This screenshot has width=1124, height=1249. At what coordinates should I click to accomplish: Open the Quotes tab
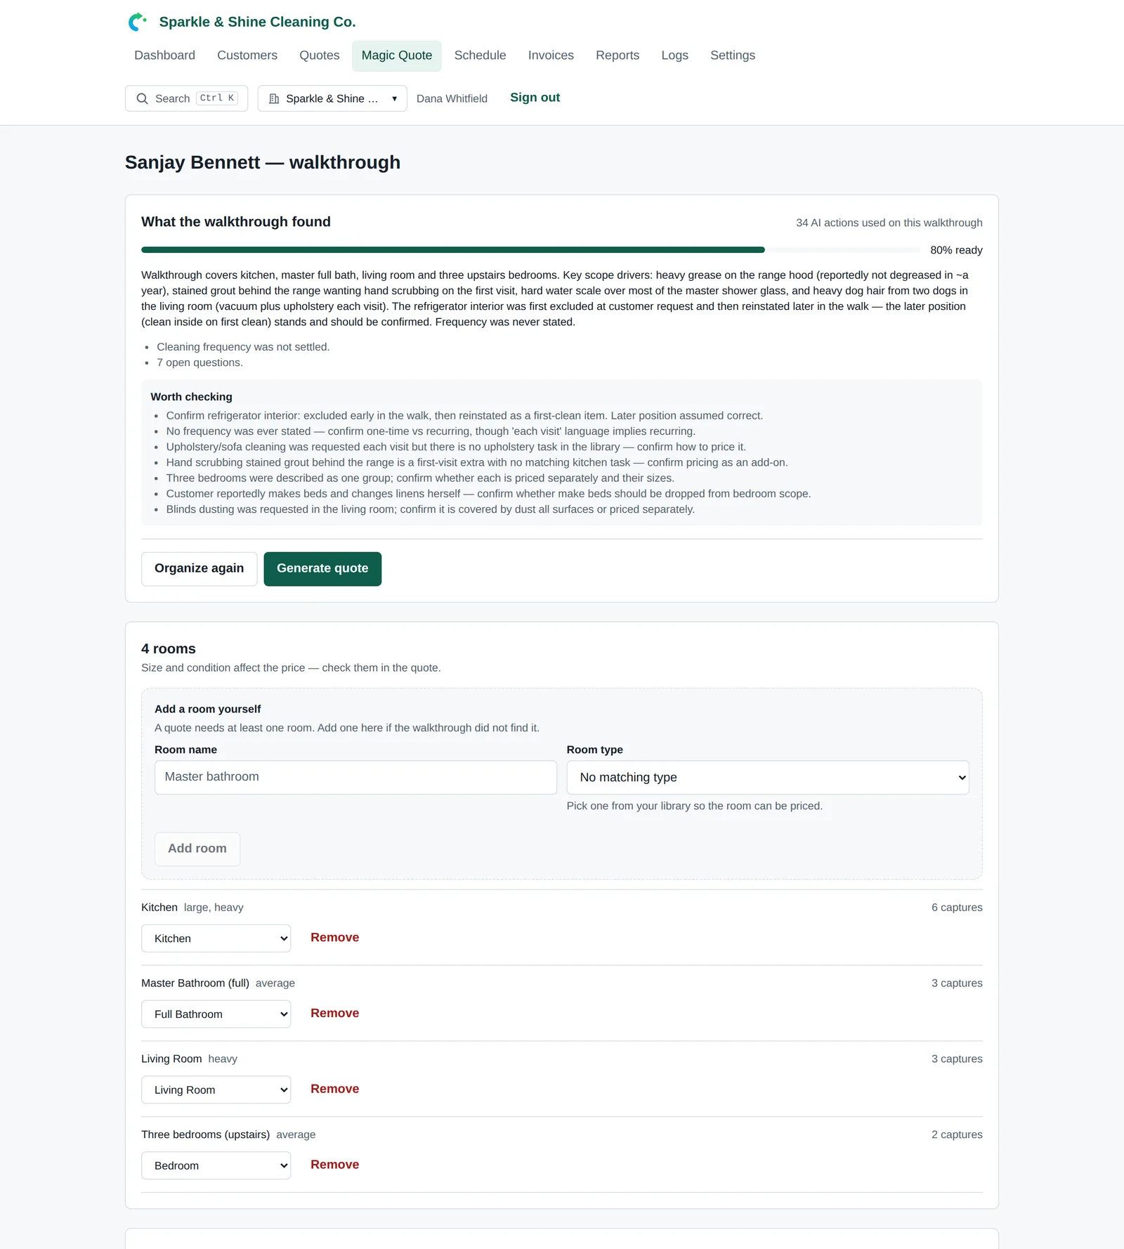[320, 55]
